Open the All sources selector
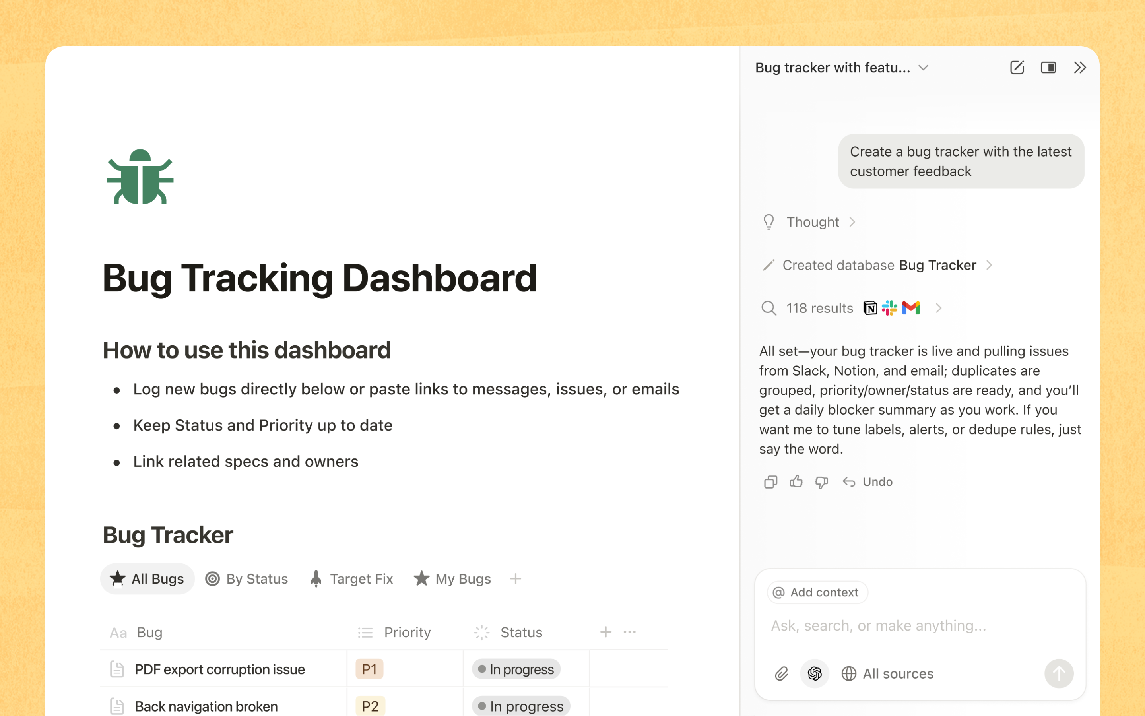This screenshot has width=1145, height=716. 887,673
